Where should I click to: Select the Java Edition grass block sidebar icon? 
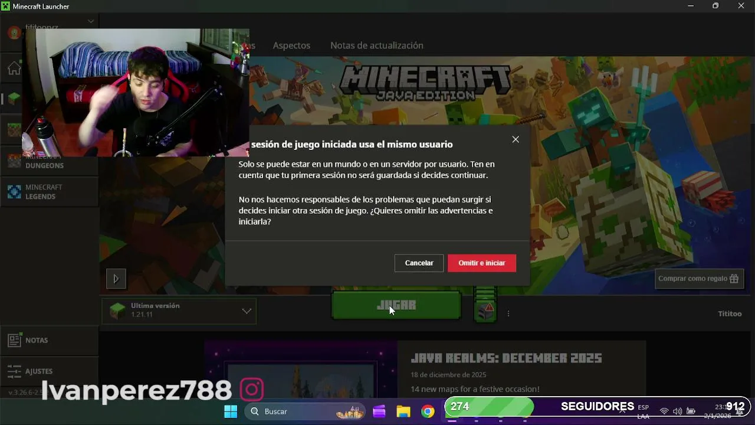[x=14, y=99]
